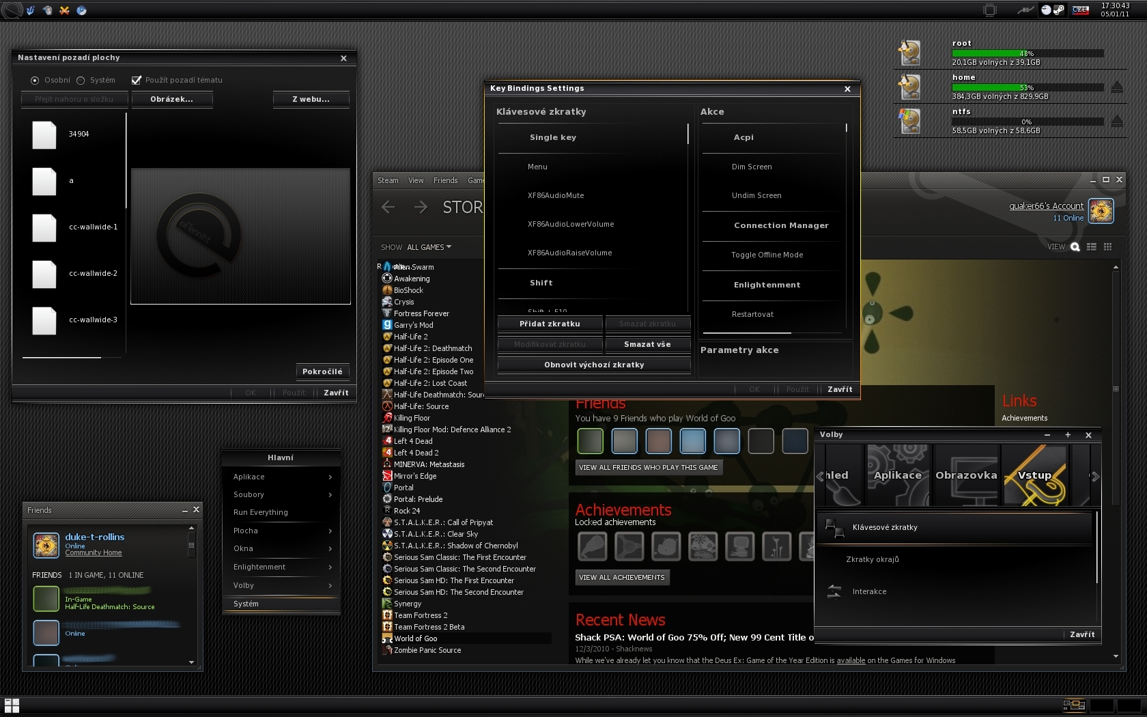Select the Obrazovka tab in Volby
The width and height of the screenshot is (1147, 717).
(x=966, y=475)
